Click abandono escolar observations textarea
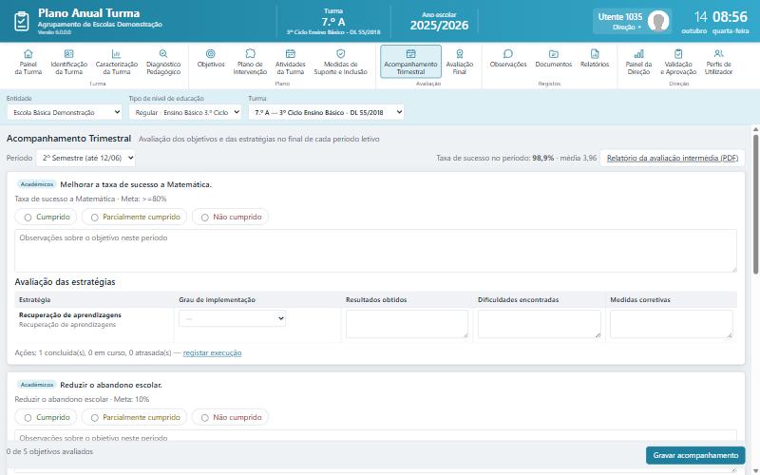 tap(375, 435)
